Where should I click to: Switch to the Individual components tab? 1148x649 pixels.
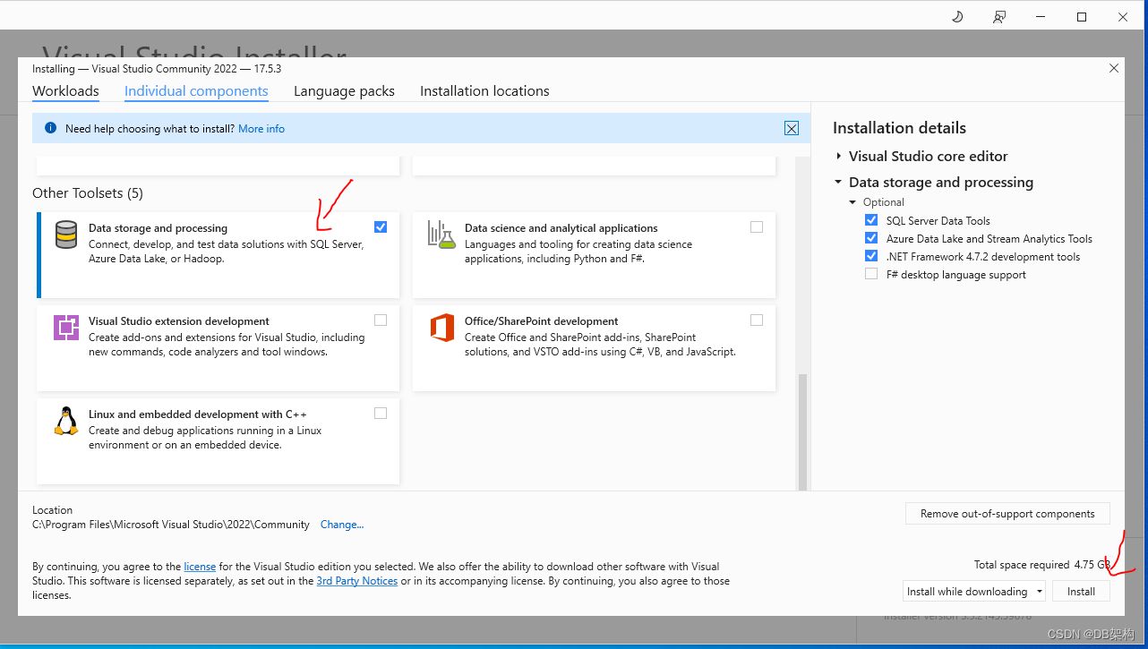[x=196, y=91]
